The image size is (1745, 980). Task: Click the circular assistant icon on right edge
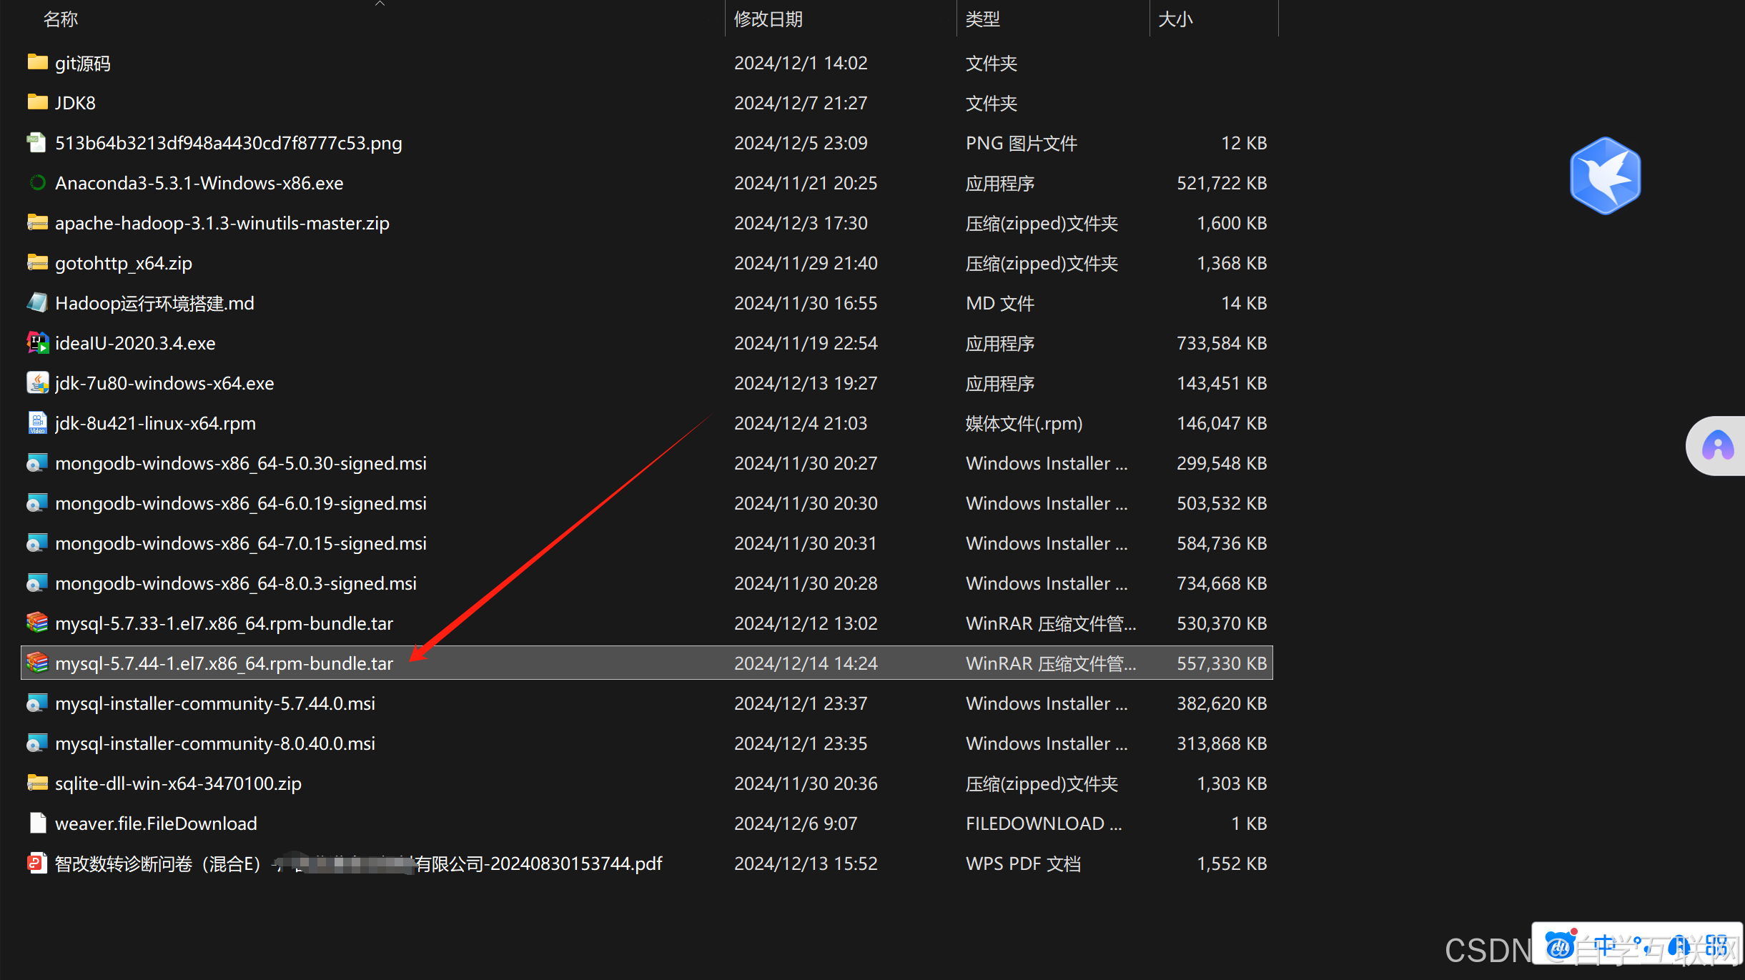pos(1719,445)
